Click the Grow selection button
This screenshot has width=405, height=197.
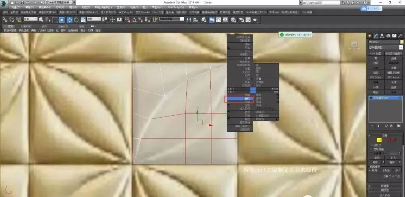point(394,158)
